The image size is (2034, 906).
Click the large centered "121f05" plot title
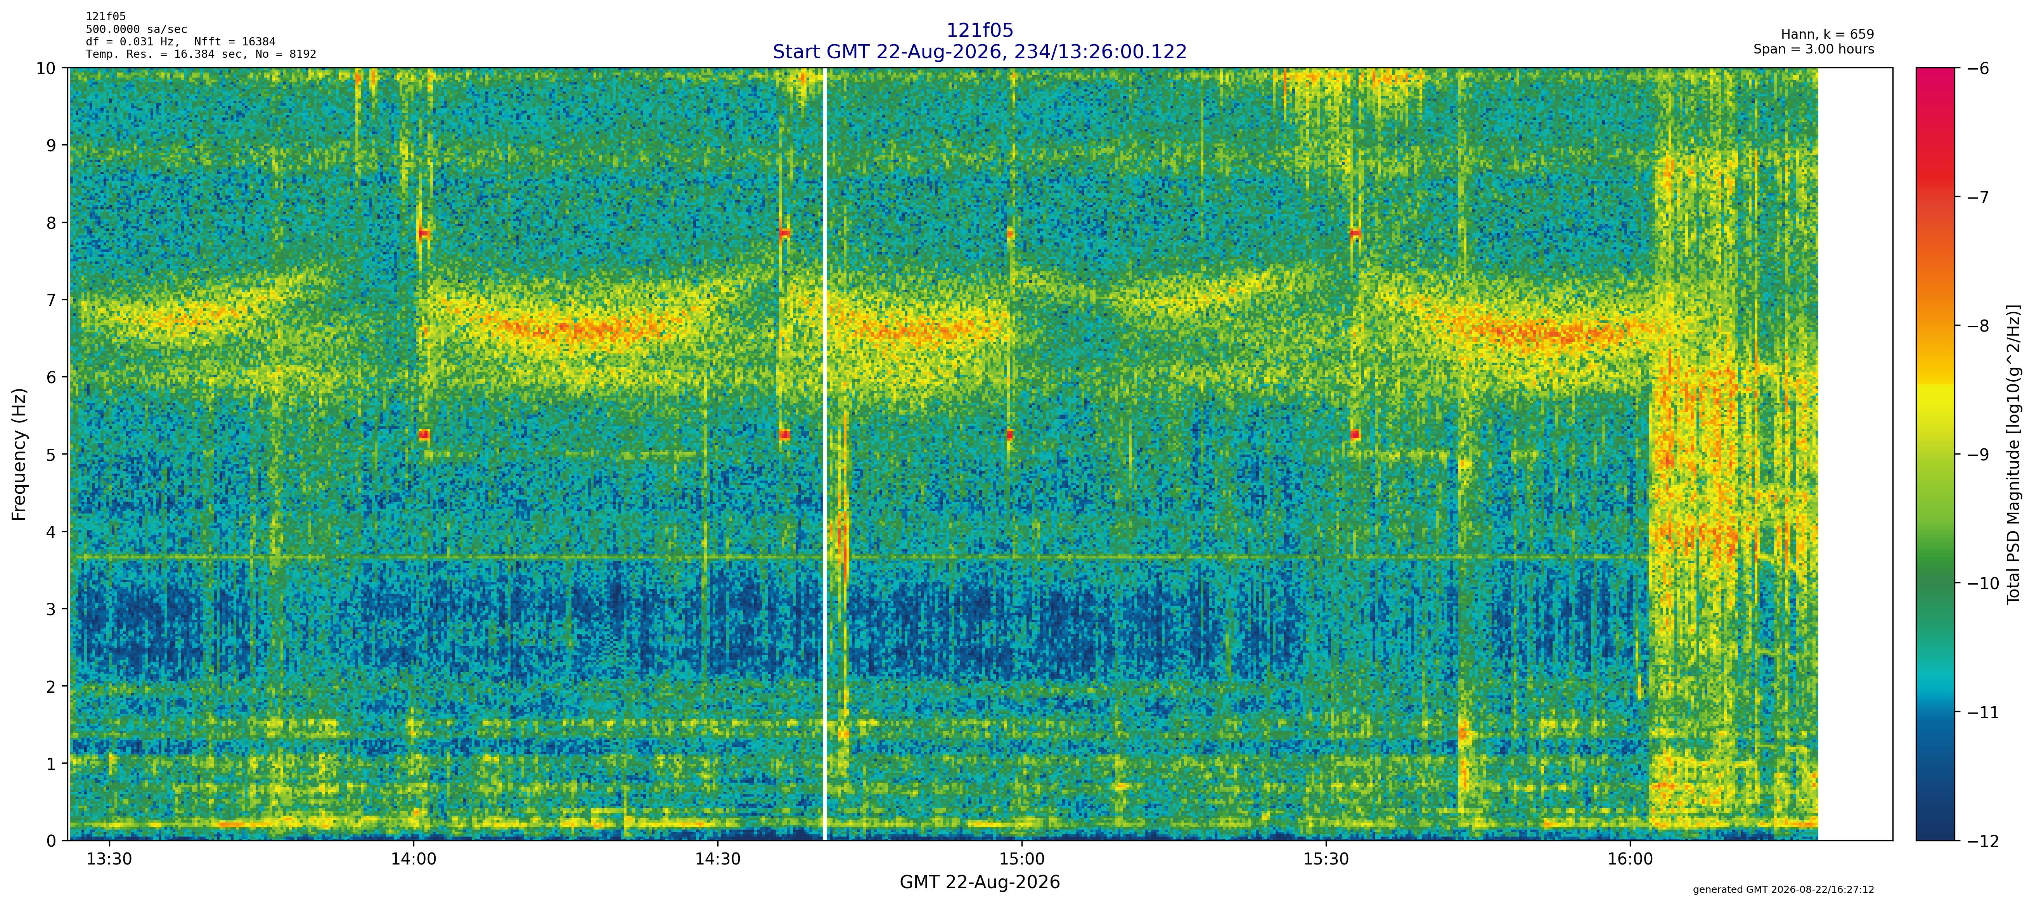pyautogui.click(x=979, y=31)
